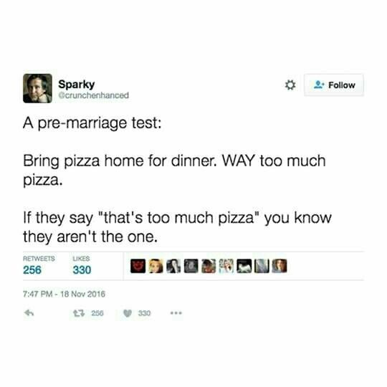Click the reply arrow icon under the tweet
This screenshot has width=387, height=387.
(29, 313)
